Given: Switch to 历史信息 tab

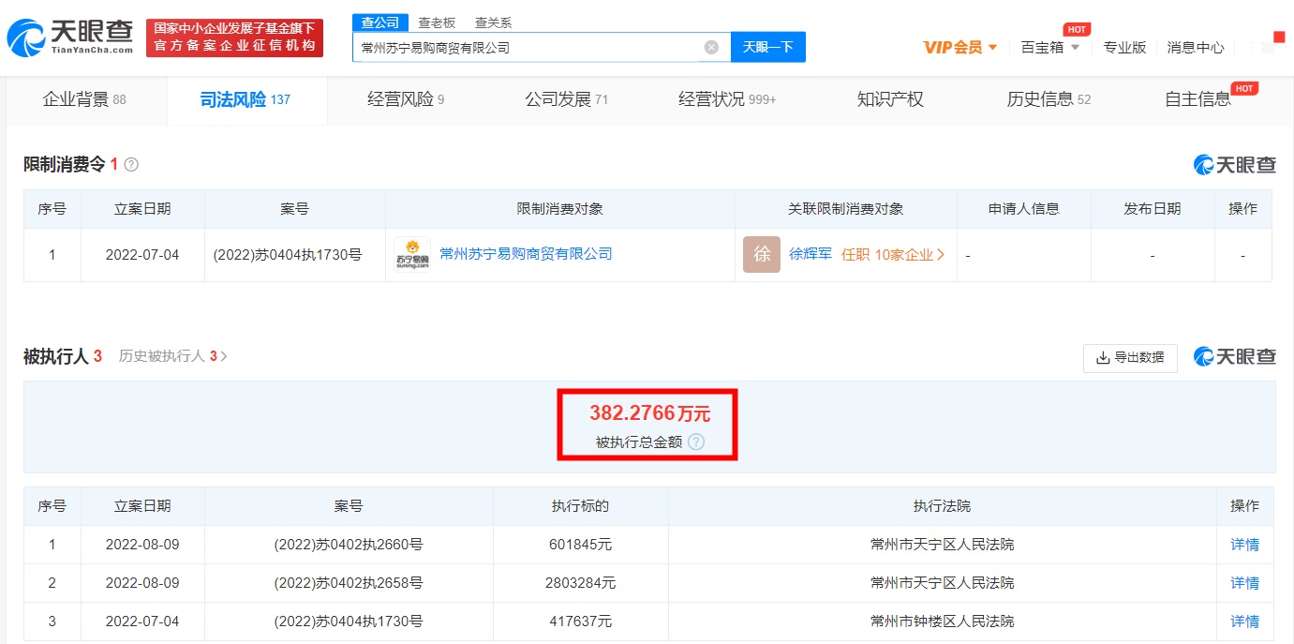Looking at the screenshot, I should pyautogui.click(x=1049, y=99).
